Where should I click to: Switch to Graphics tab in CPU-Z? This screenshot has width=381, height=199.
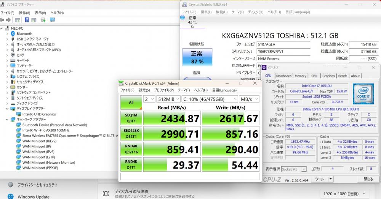328,76
